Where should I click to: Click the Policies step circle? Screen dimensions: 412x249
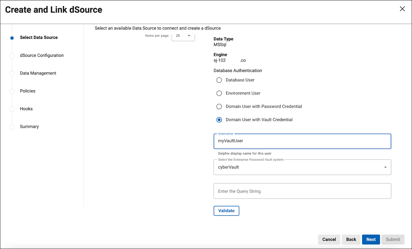click(12, 91)
